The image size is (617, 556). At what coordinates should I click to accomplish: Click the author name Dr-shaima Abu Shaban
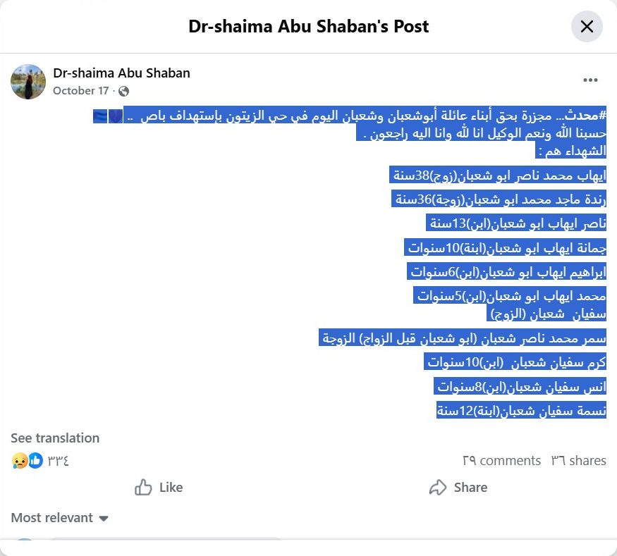coord(121,73)
